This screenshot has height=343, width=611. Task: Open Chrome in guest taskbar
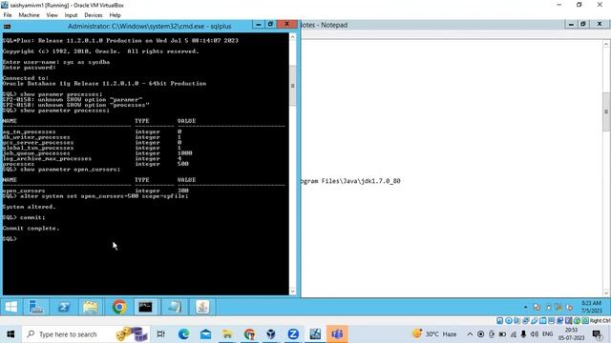tap(119, 307)
